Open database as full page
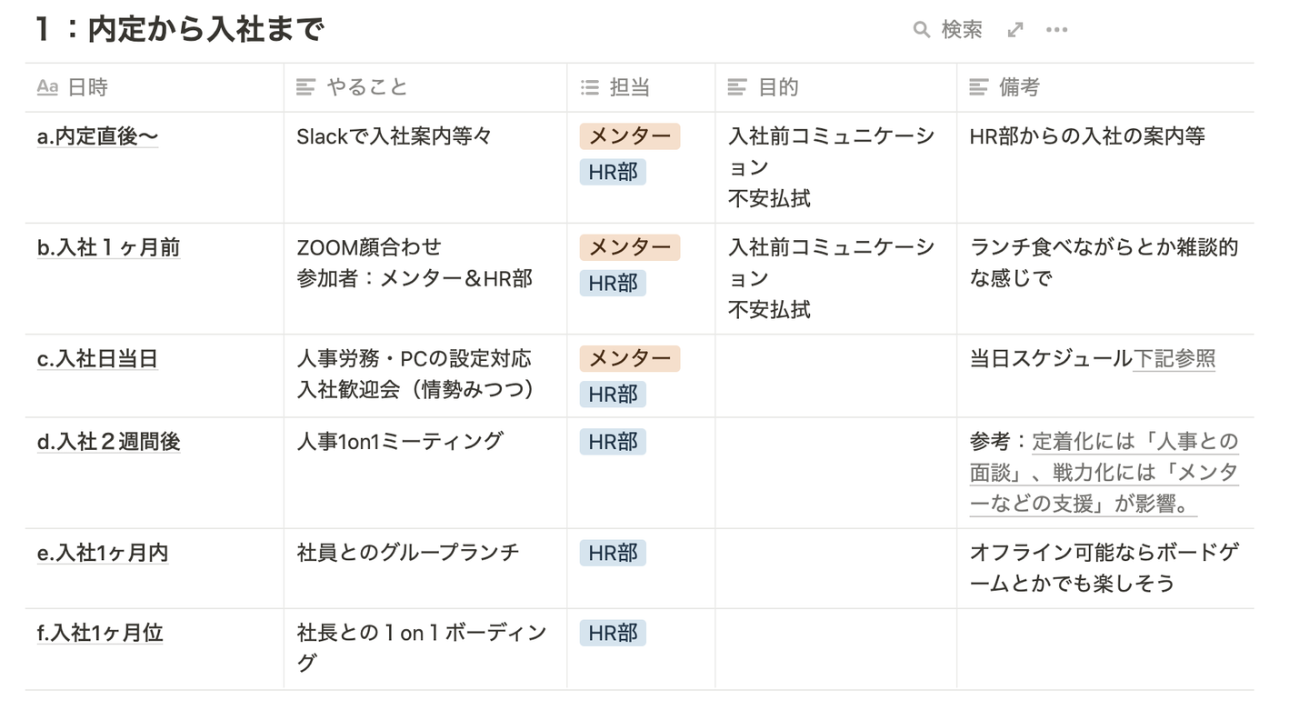Image resolution: width=1309 pixels, height=710 pixels. (x=1015, y=30)
